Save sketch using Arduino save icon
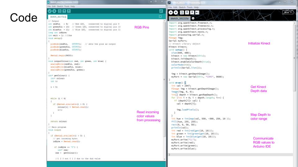 68,11
